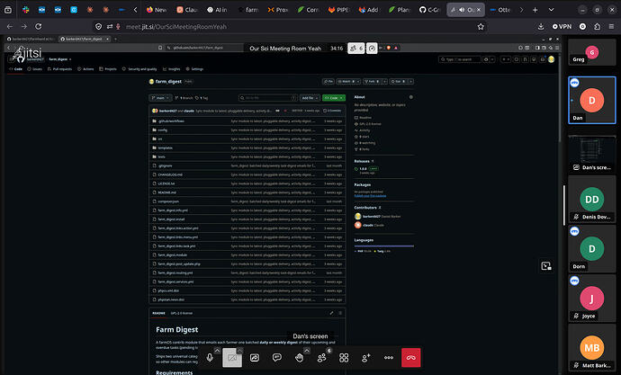Click the 'farm_digest.module' file row
Viewport: 621px width, 375px height.
[247, 254]
